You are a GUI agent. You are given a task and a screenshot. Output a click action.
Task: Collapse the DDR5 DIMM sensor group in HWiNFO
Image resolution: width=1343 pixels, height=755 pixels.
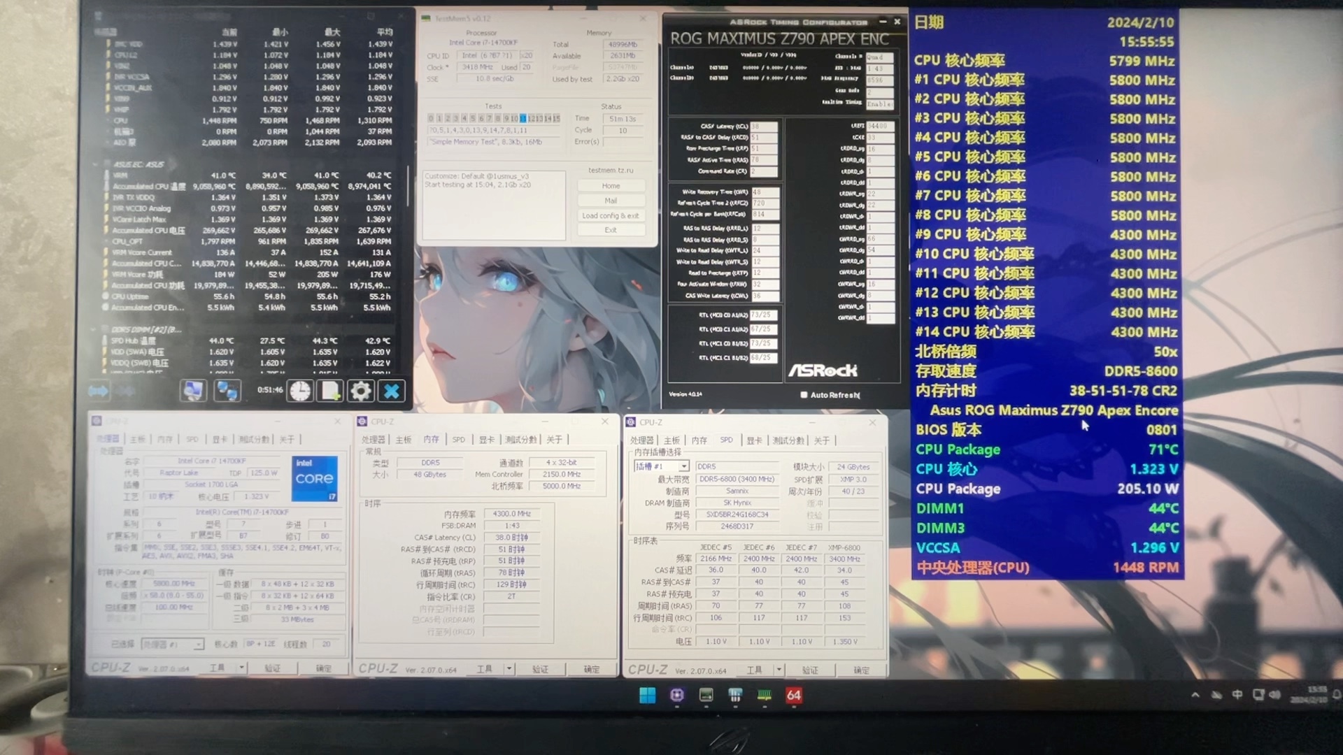click(x=94, y=329)
